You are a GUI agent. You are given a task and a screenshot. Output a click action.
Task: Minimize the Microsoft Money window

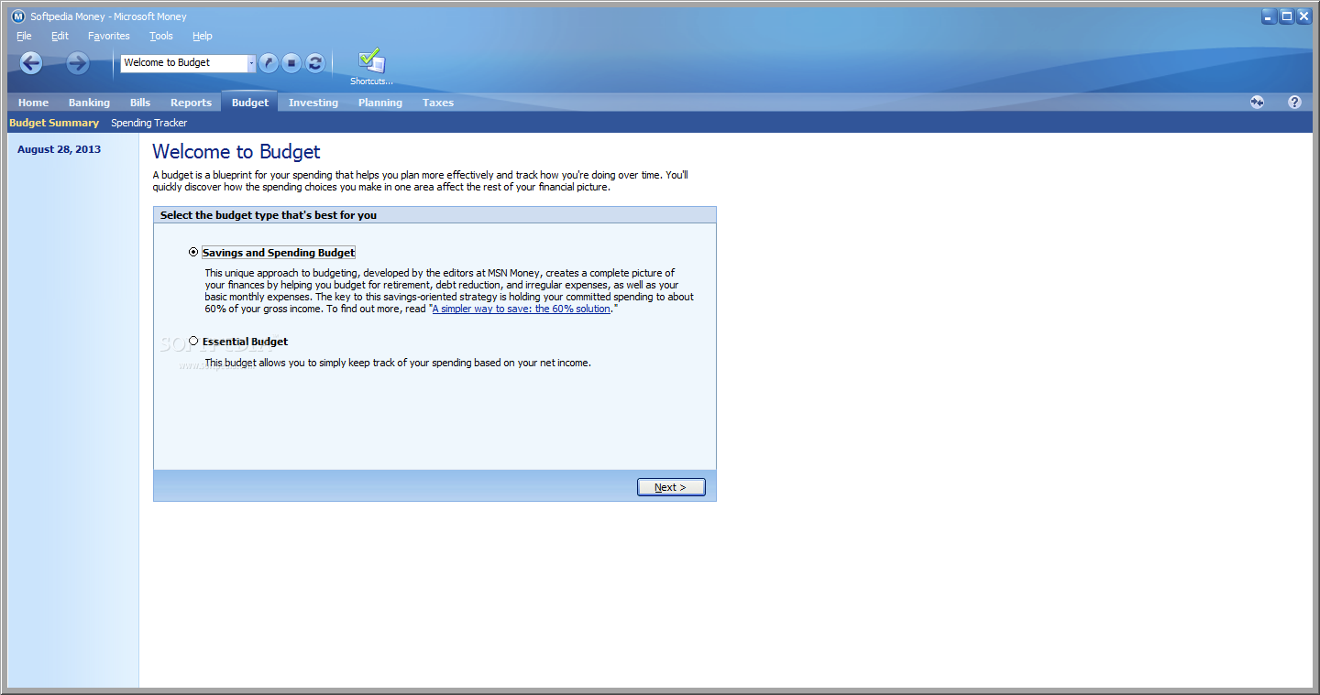(x=1269, y=16)
